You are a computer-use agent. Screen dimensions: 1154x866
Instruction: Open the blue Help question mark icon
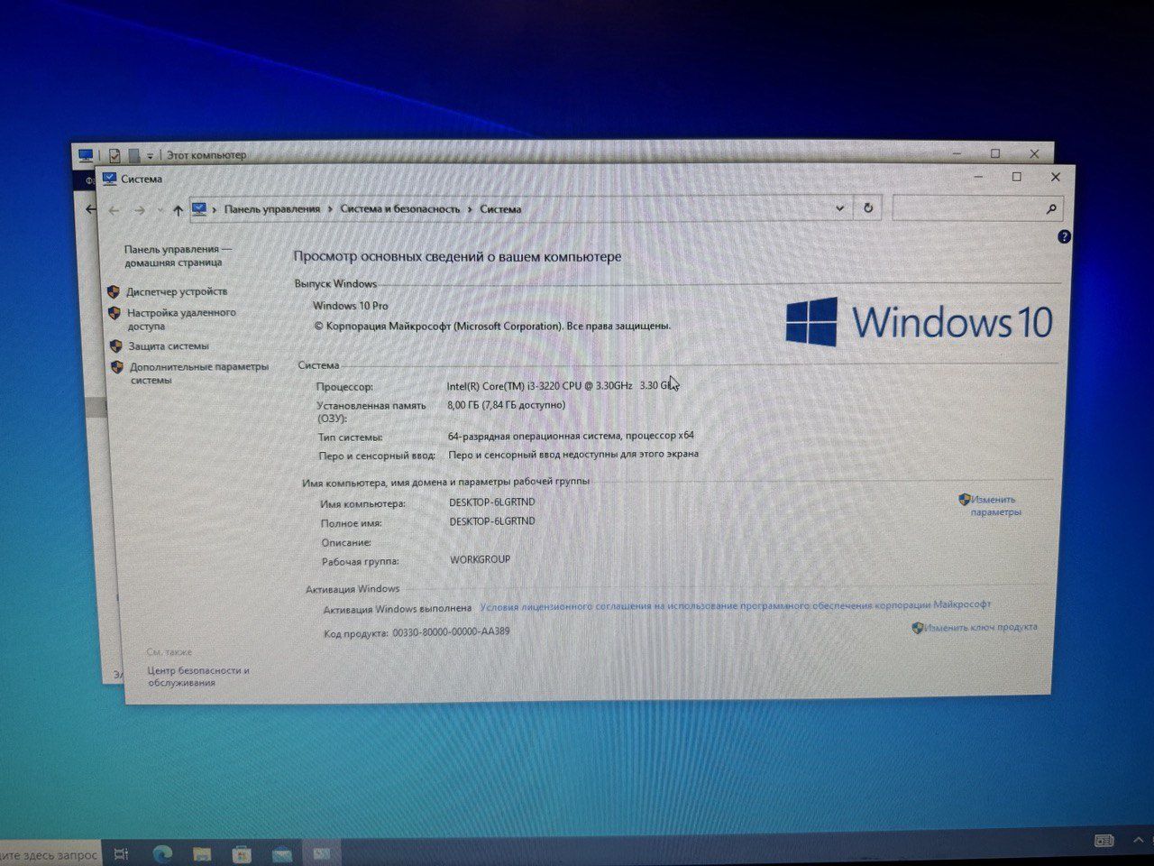(x=1064, y=237)
